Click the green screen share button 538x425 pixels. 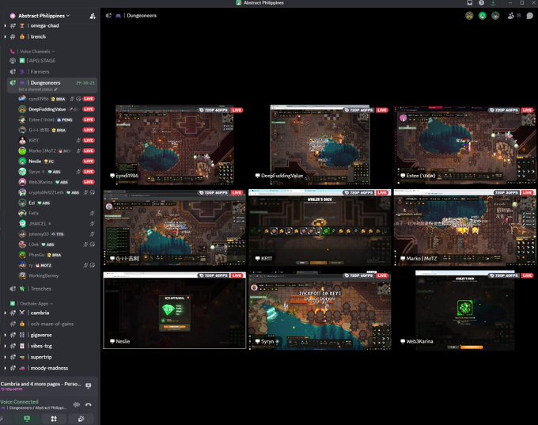pos(27,419)
